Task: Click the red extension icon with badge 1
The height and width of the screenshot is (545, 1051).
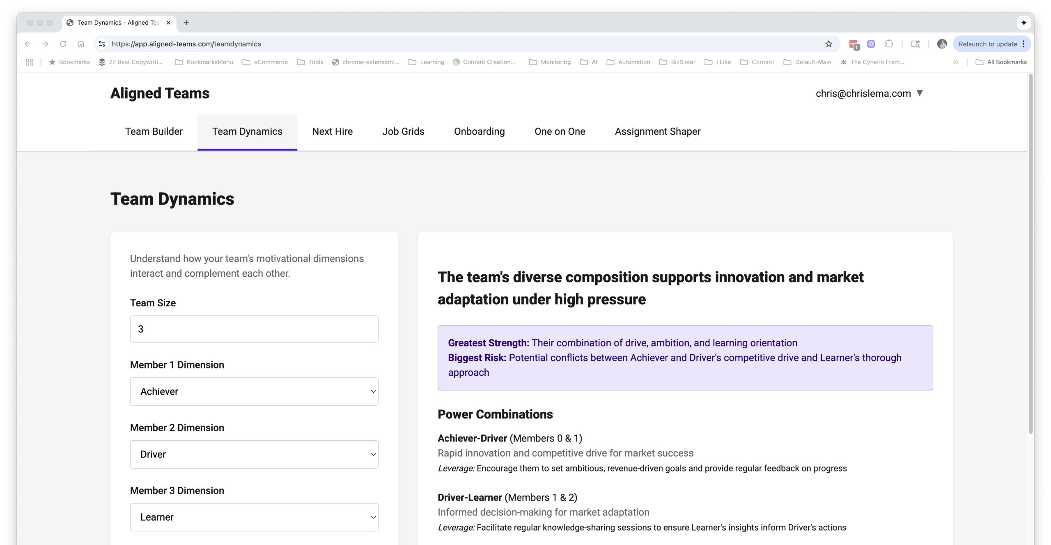Action: pos(855,44)
